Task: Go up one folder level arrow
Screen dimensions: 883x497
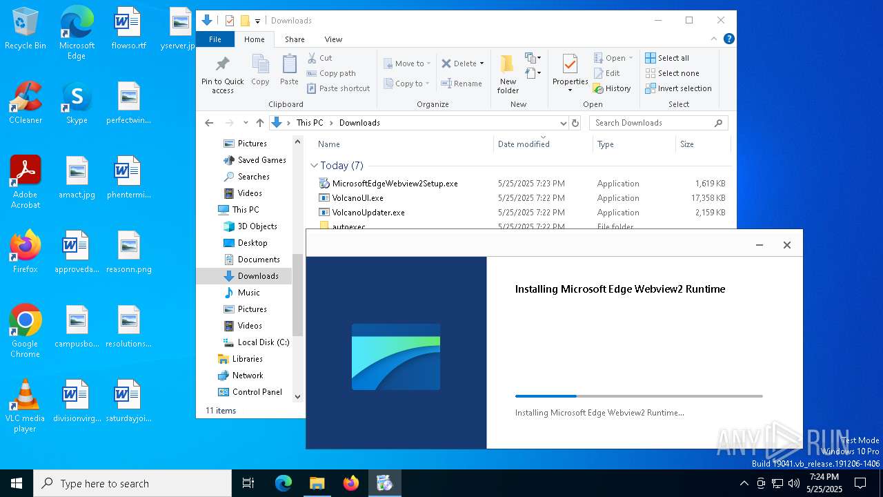Action: 260,123
